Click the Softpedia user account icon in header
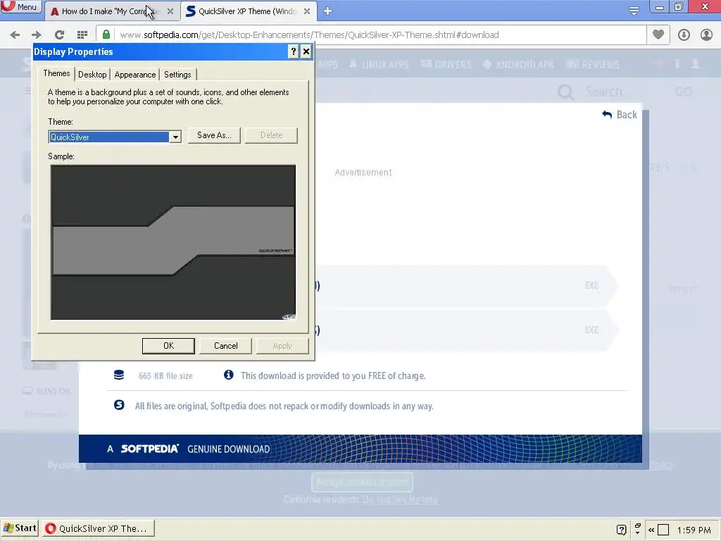This screenshot has height=541, width=721. [695, 64]
